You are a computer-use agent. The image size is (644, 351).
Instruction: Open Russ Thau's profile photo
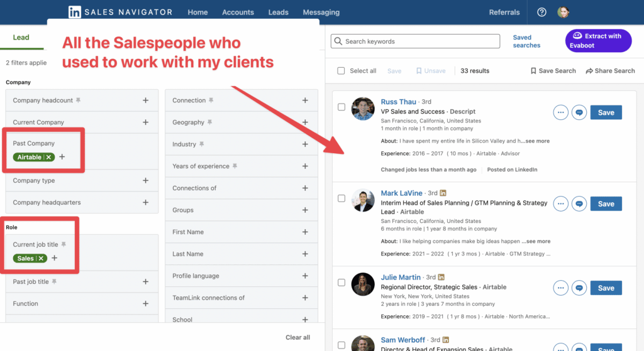pos(363,109)
